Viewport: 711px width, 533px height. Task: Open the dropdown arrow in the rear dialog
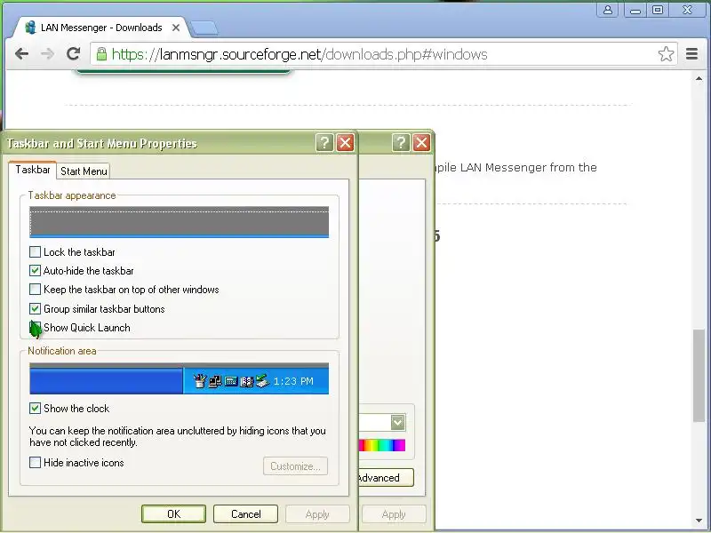(398, 423)
